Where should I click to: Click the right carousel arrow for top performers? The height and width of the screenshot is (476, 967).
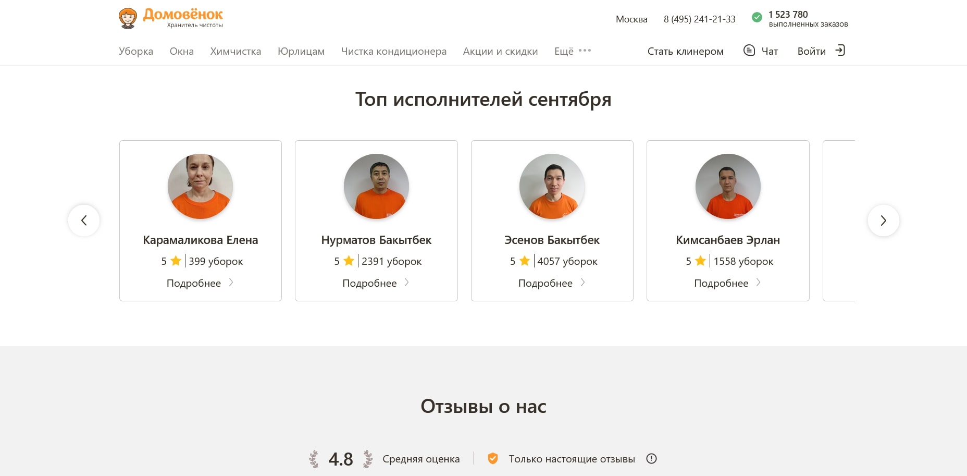pos(883,221)
